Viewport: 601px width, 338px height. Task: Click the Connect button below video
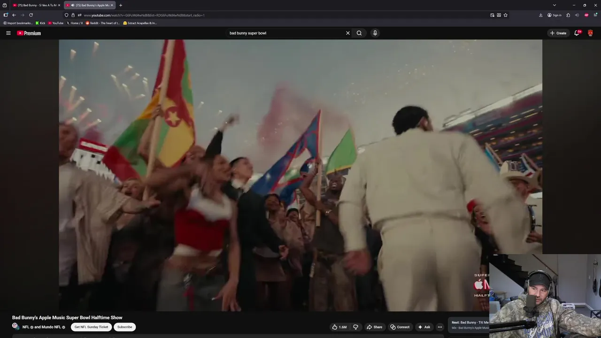[400, 327]
